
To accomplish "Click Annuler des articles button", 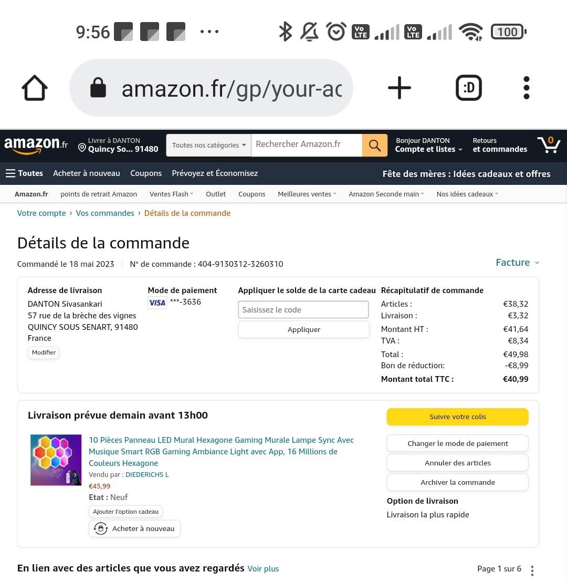I will (x=457, y=463).
